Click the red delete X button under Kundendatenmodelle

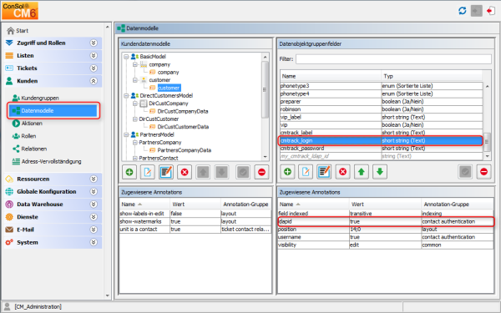(185, 172)
